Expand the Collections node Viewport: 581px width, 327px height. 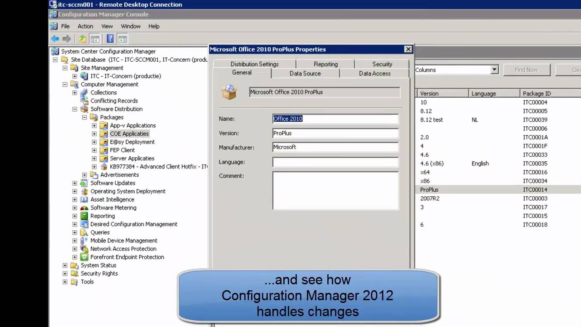[75, 93]
